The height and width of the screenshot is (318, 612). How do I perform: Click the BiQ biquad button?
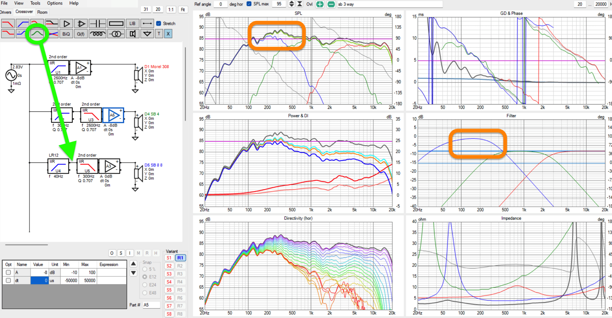66,33
